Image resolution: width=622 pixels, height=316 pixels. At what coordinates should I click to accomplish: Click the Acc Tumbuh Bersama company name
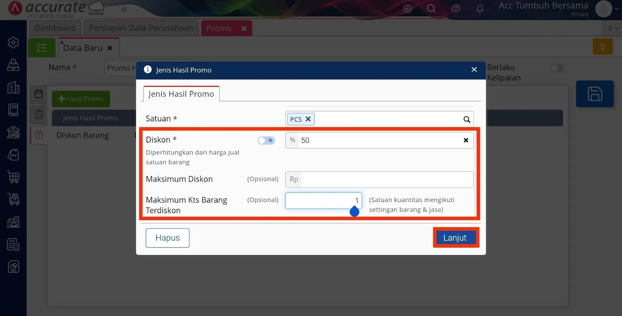tap(543, 6)
